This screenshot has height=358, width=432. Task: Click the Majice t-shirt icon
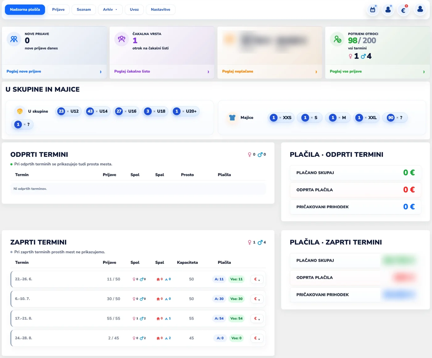coord(232,117)
